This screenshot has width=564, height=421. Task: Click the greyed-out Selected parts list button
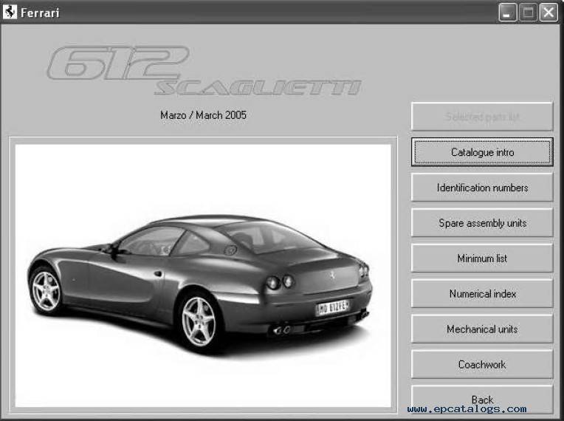click(482, 117)
